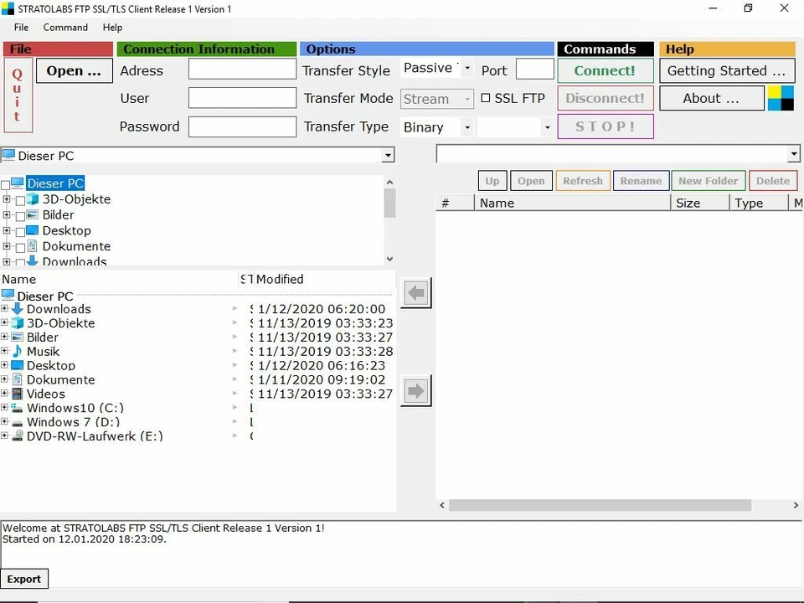Open the Passive Transfer Style dropdown
Viewport: 804px width, 603px height.
466,68
